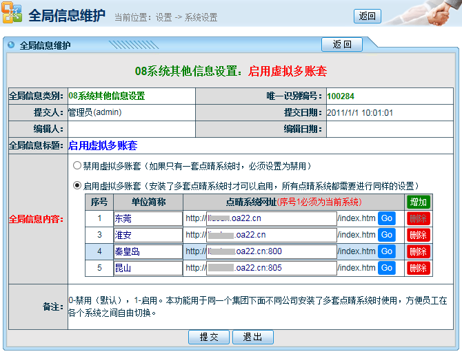The height and width of the screenshot is (354, 462).
Task: Delete the 秦皇岛 row with 删除
Action: 419,251
